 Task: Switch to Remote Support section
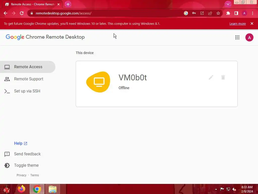click(x=28, y=79)
